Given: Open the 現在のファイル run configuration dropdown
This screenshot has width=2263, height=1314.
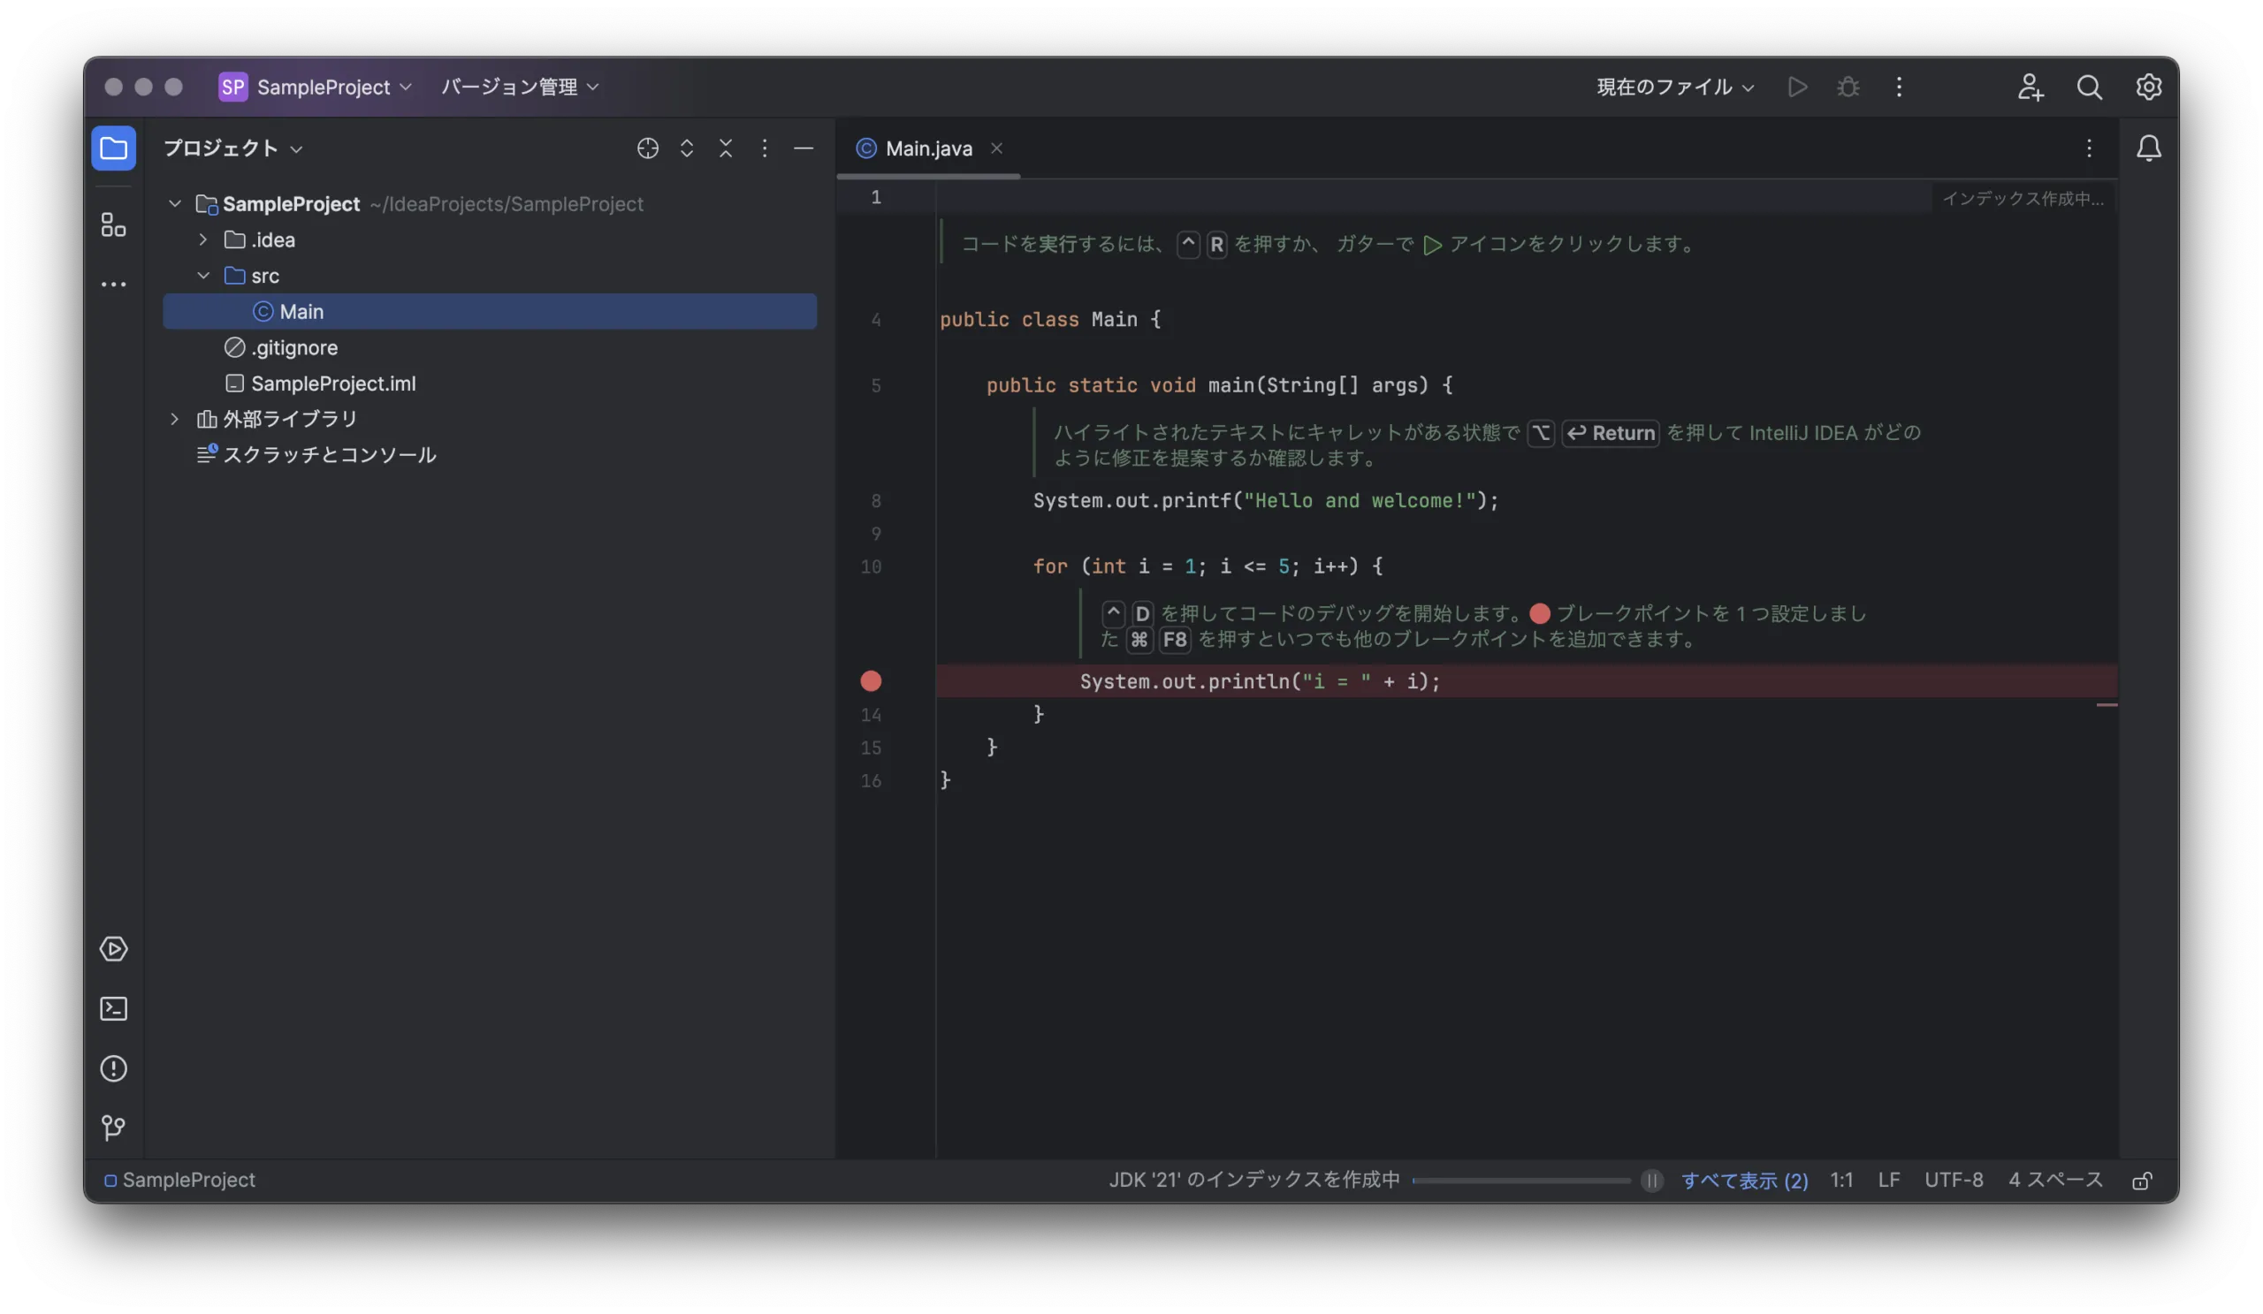Looking at the screenshot, I should pos(1676,87).
